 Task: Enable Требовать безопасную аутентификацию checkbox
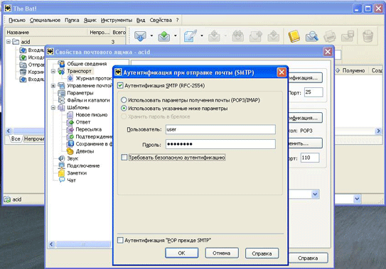[124, 158]
